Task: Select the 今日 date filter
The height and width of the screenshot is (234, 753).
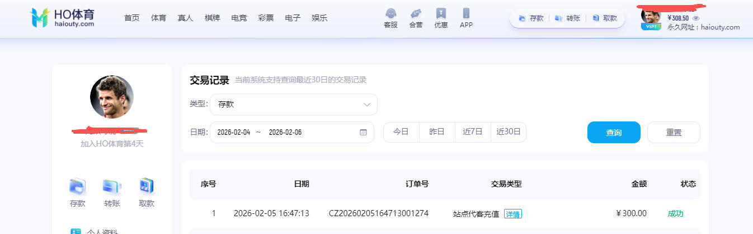Action: tap(401, 132)
